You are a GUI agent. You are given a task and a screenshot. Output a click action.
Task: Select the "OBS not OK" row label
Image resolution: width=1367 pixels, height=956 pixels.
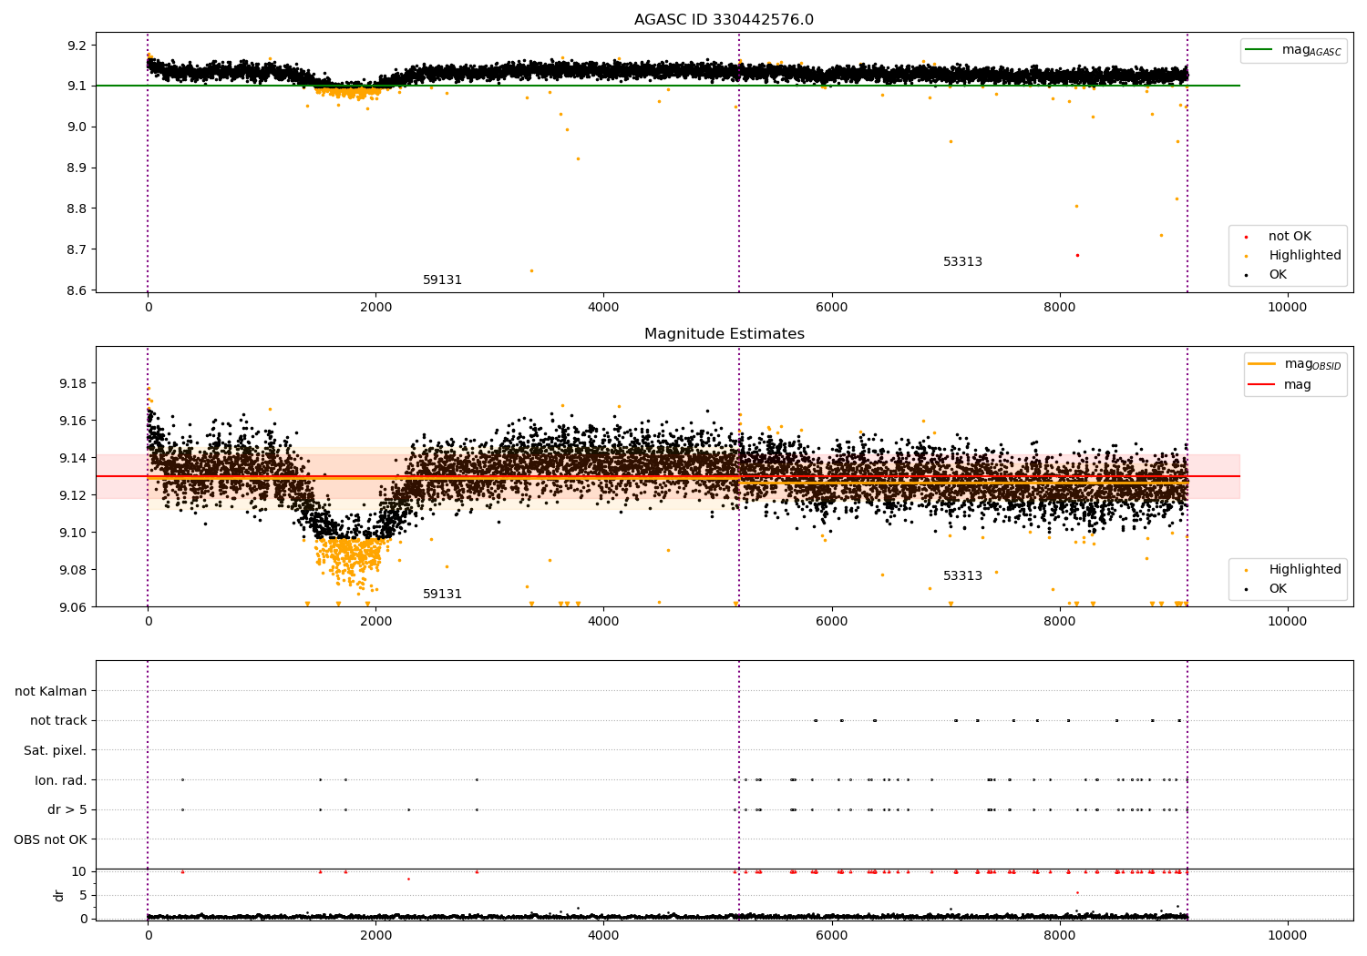click(51, 839)
